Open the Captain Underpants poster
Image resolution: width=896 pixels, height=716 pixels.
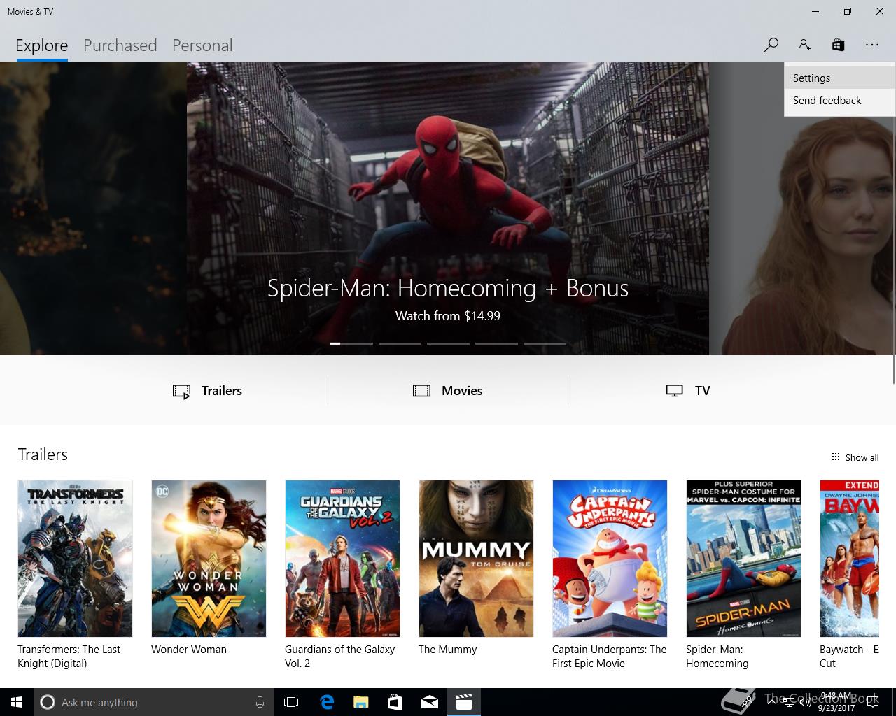click(610, 558)
